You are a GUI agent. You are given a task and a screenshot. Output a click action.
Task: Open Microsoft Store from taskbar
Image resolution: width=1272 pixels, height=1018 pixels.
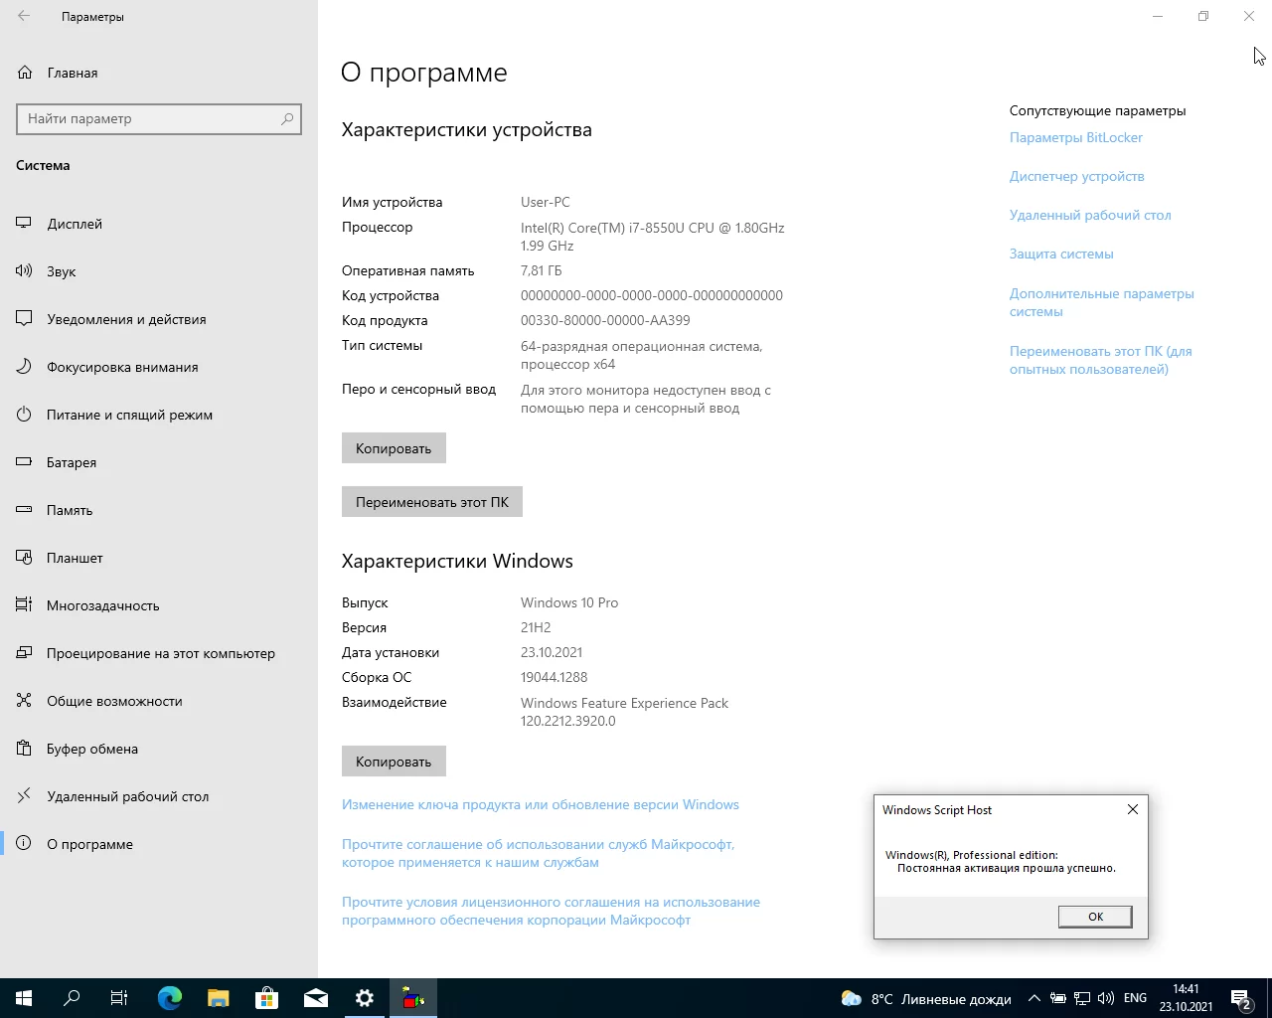pos(267,998)
